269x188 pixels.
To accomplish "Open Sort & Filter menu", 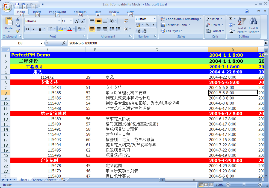I will 242,25.
